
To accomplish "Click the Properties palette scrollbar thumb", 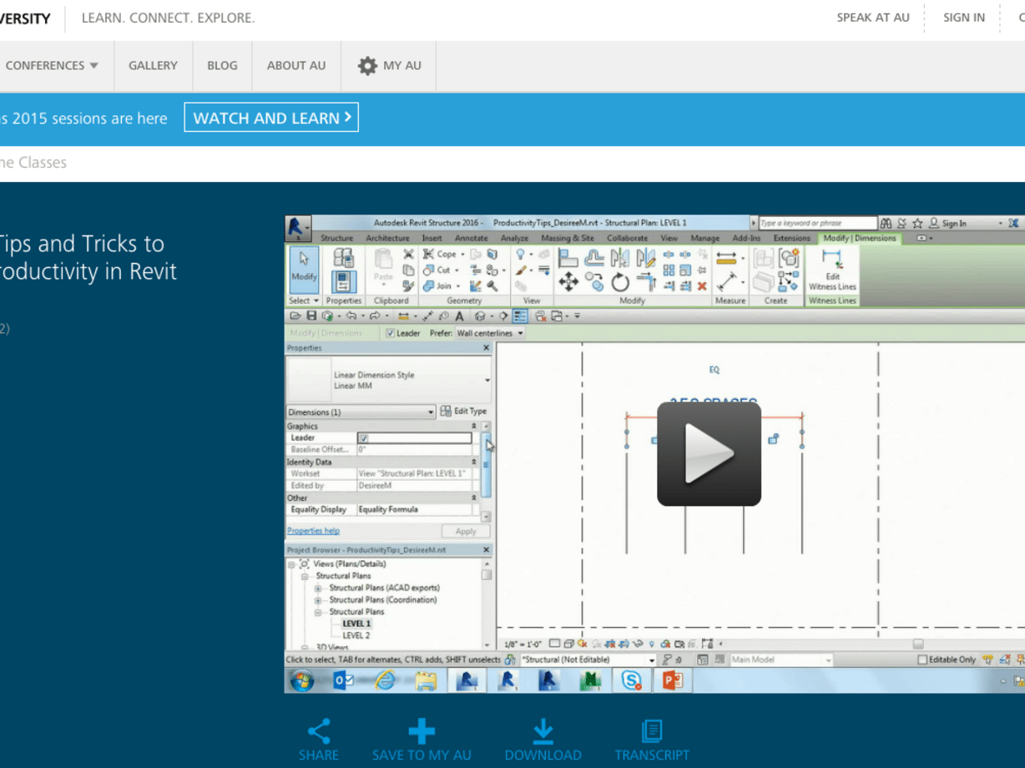I will click(487, 464).
